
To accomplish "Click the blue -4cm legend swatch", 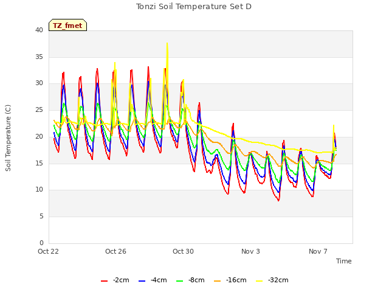I will [x=142, y=281].
